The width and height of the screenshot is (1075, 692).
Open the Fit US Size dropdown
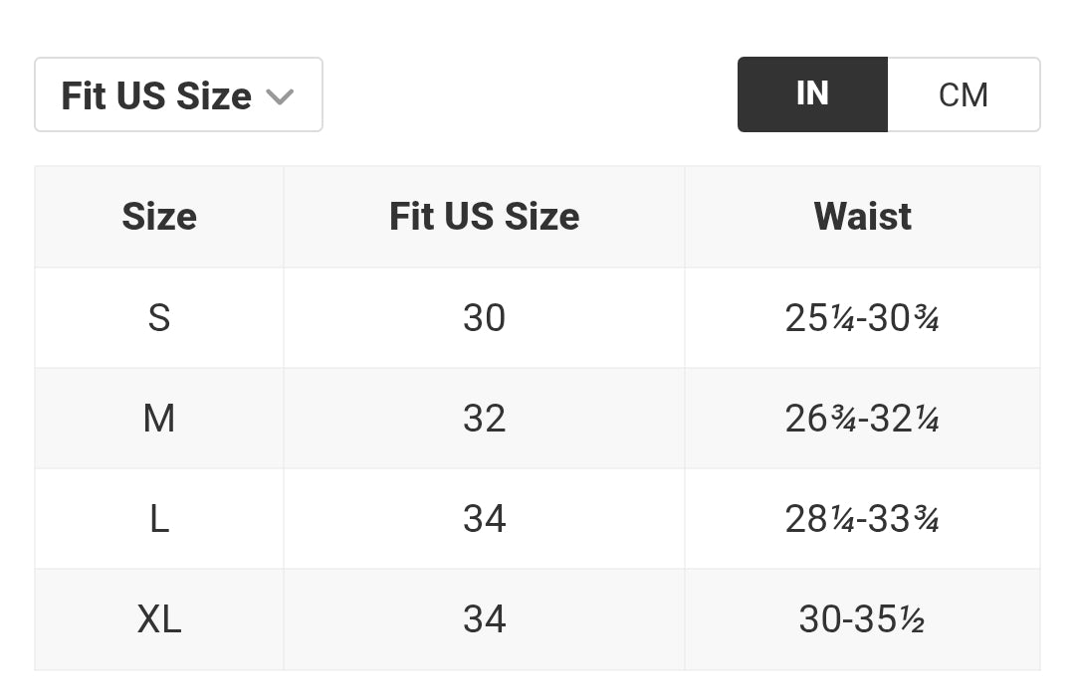pyautogui.click(x=178, y=94)
